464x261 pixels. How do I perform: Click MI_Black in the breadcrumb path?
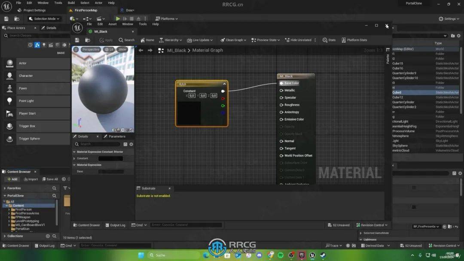[x=176, y=50]
